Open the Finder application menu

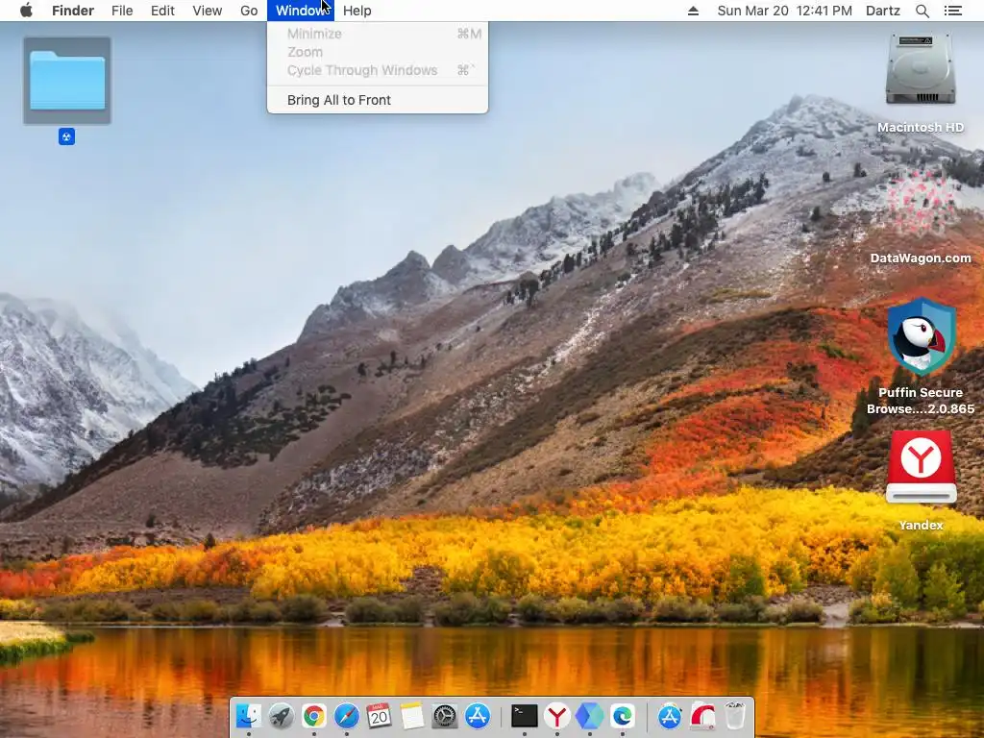(73, 11)
